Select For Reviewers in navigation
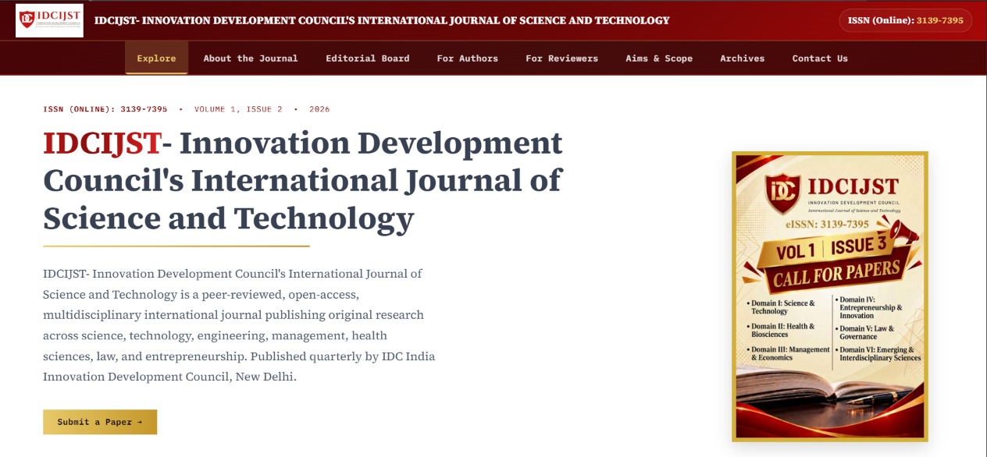The width and height of the screenshot is (987, 457). (562, 58)
